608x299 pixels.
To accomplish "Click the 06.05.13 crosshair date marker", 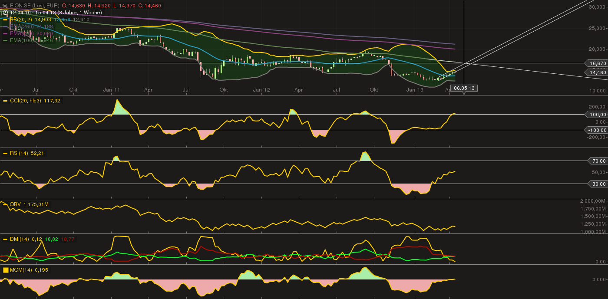I will click(464, 88).
